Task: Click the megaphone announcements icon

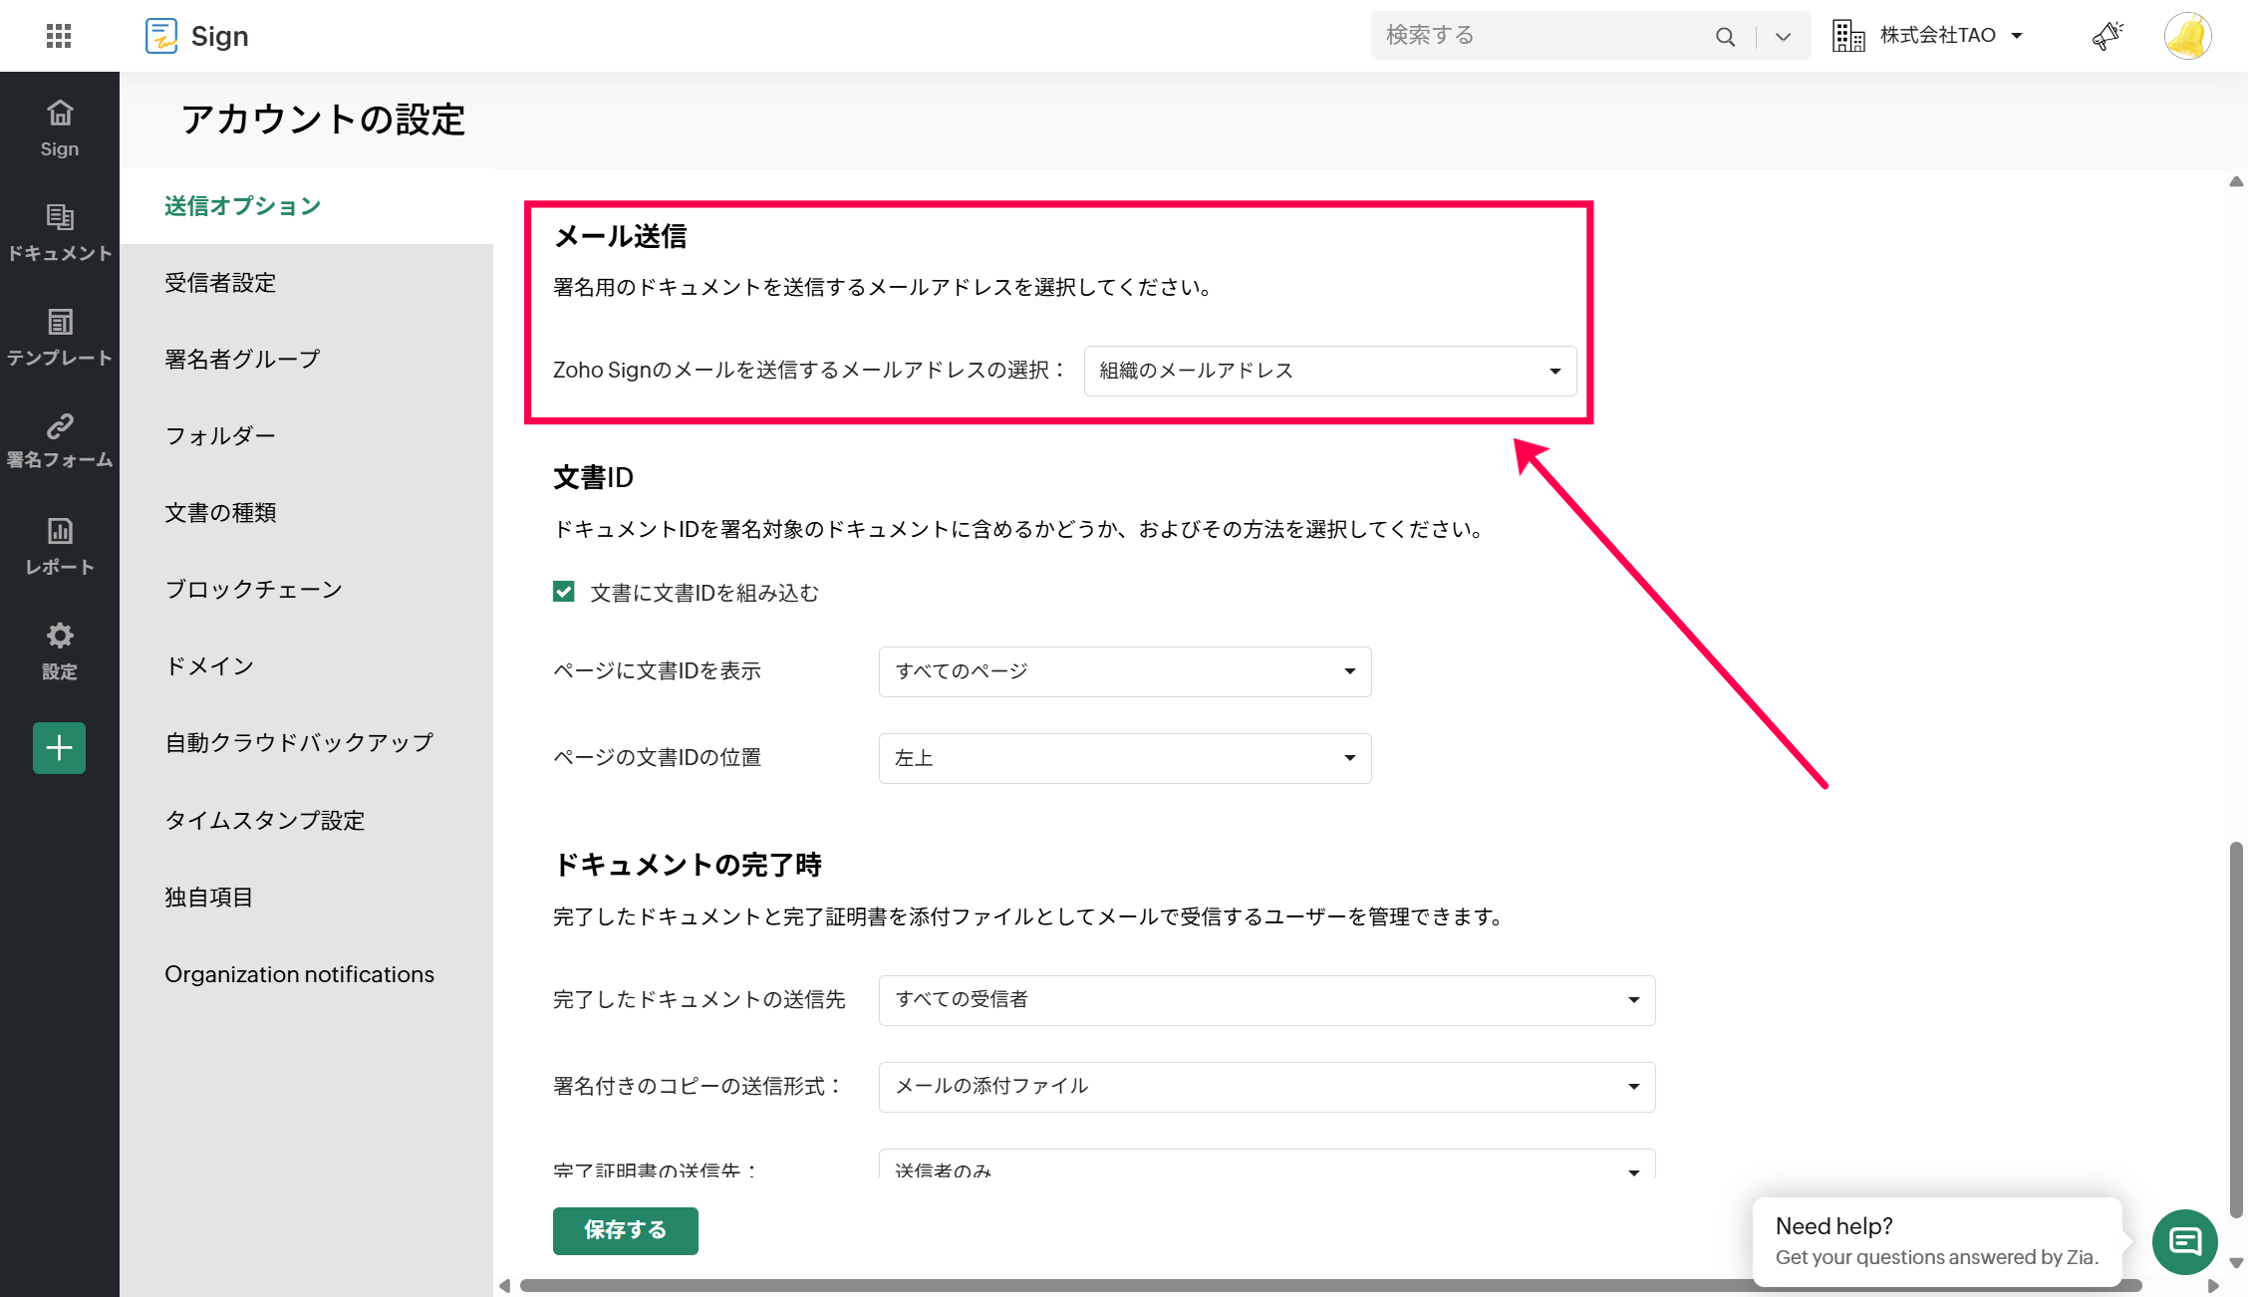Action: (2107, 36)
